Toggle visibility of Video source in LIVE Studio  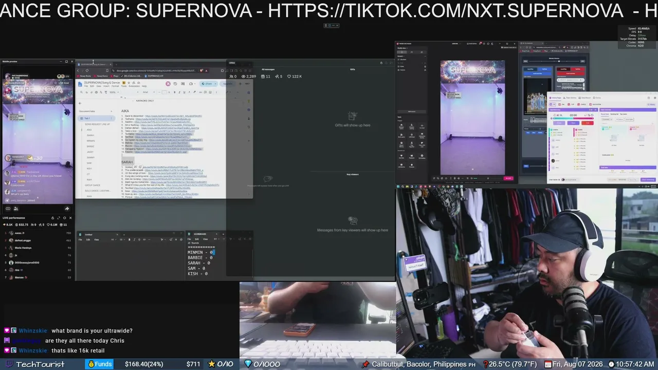click(x=425, y=66)
